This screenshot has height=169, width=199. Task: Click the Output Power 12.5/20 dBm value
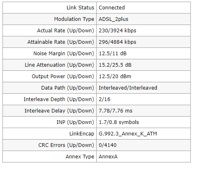click(115, 77)
